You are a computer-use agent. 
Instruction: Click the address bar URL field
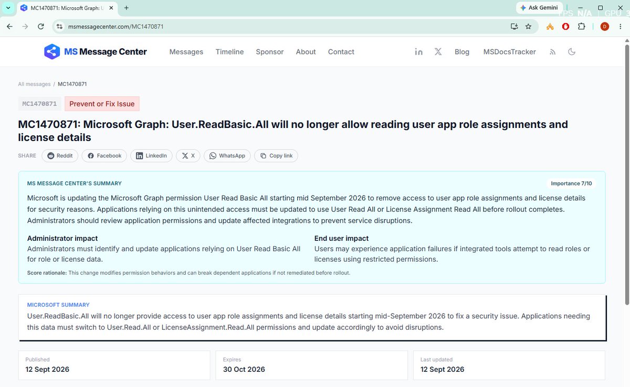[283, 26]
